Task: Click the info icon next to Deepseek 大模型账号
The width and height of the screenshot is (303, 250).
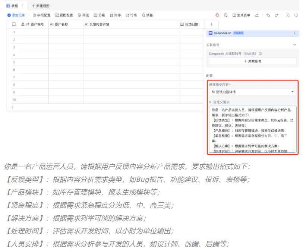Action: [x=261, y=54]
